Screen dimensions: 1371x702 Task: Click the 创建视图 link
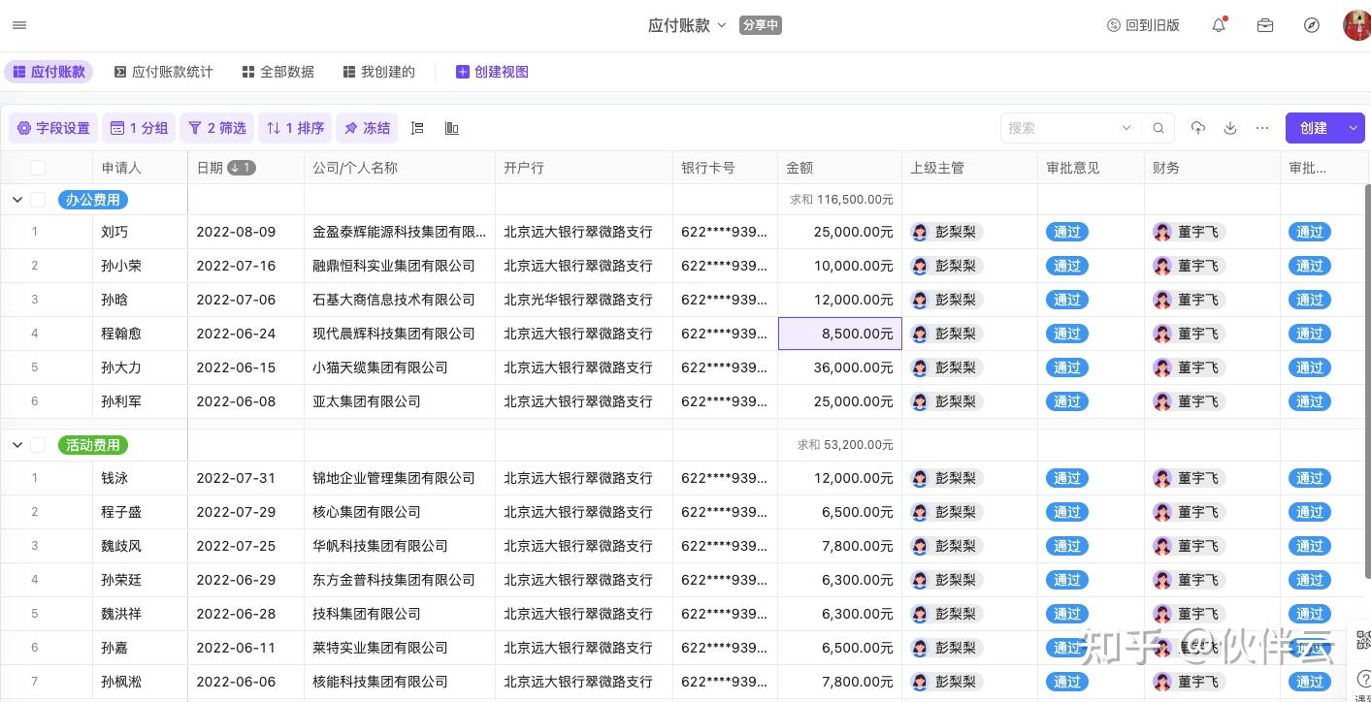(x=492, y=72)
